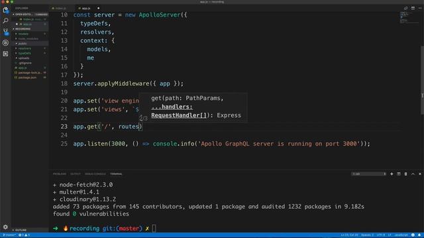Screen dimensions: 424x238
Task: Click the code minimap preview
Action: pyautogui.click(x=409, y=18)
